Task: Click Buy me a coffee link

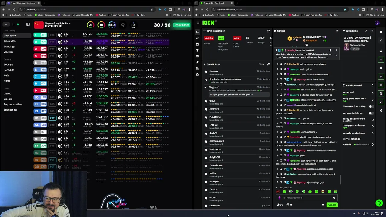Action: point(13,104)
